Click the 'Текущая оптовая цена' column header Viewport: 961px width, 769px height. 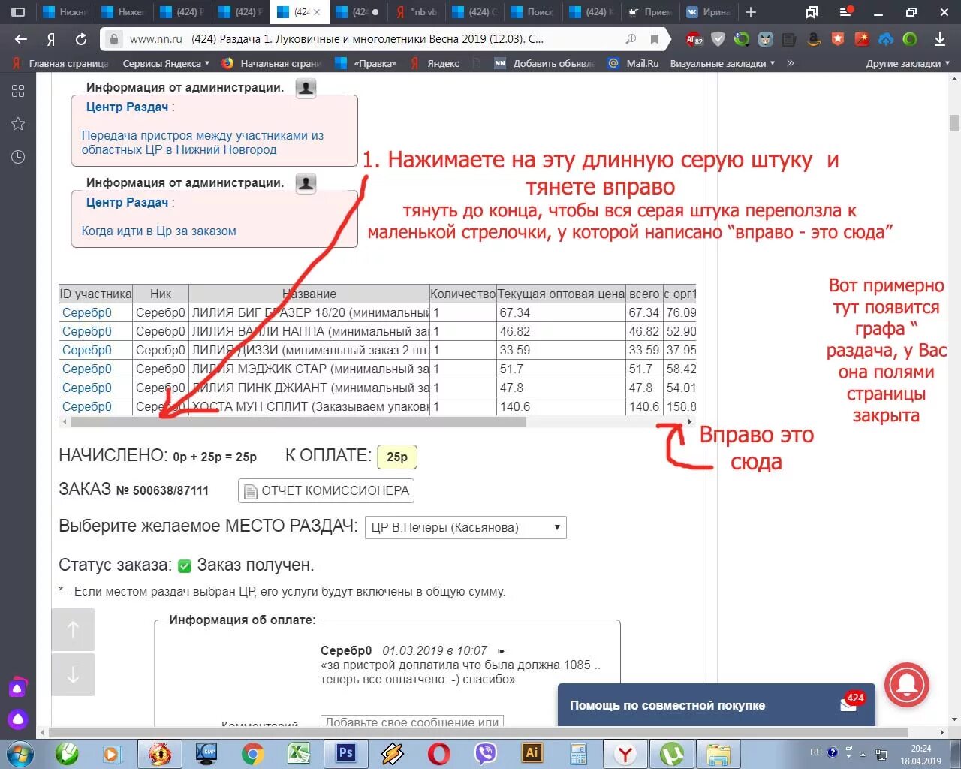(x=561, y=294)
